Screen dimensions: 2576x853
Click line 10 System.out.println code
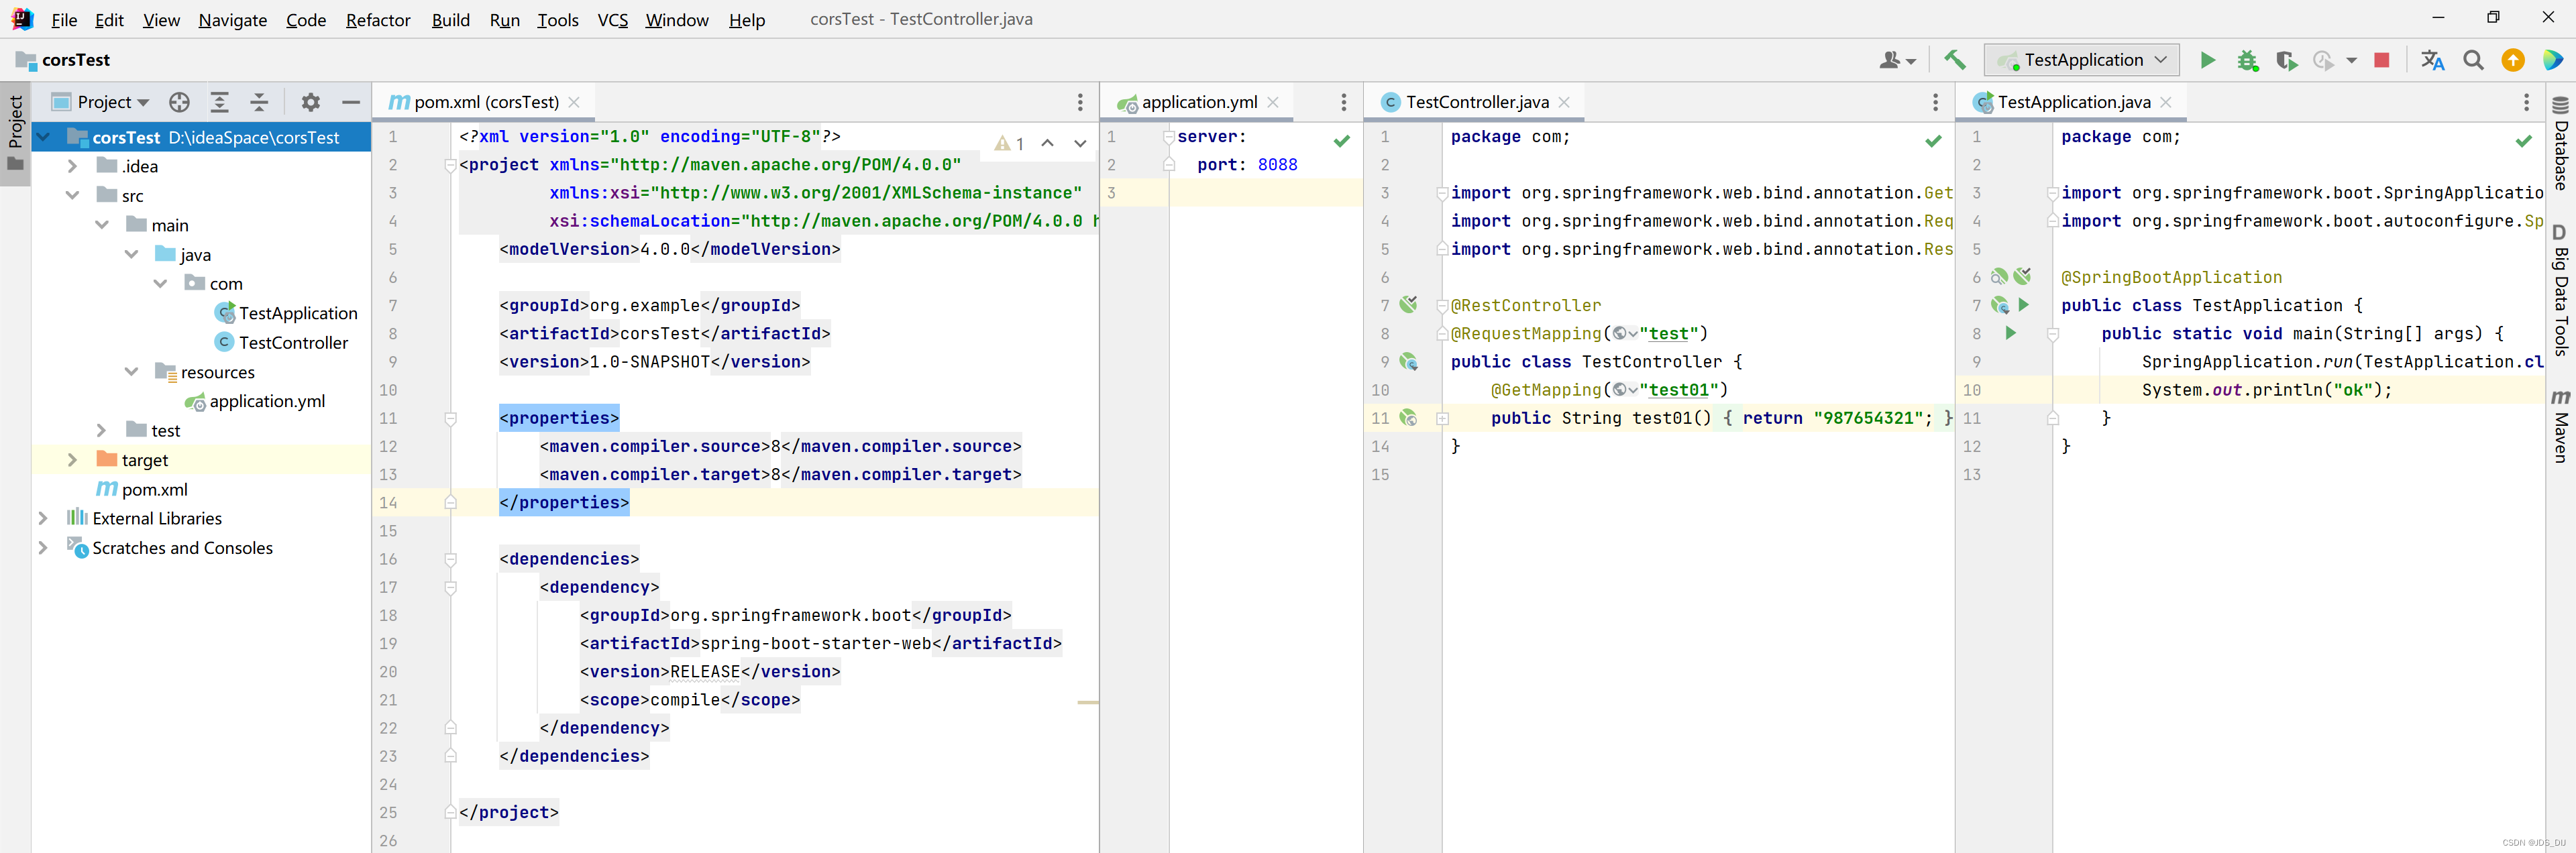click(x=2267, y=390)
